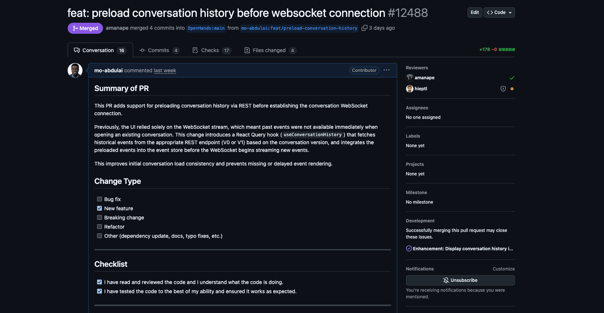Click the Edit title button
Viewport: 604px width, 313px height.
475,12
